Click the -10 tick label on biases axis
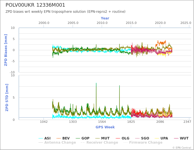This screenshot has height=150, width=194. (12, 72)
